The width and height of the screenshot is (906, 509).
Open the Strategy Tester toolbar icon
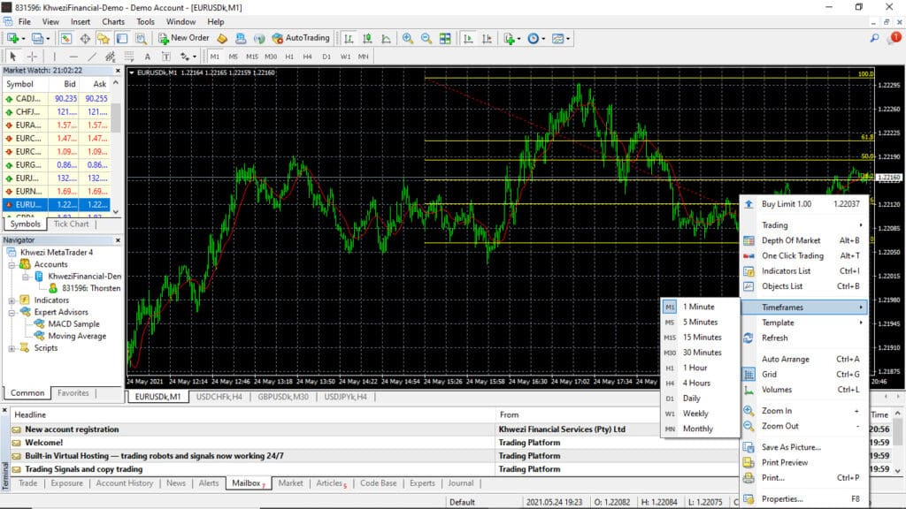[x=141, y=39]
